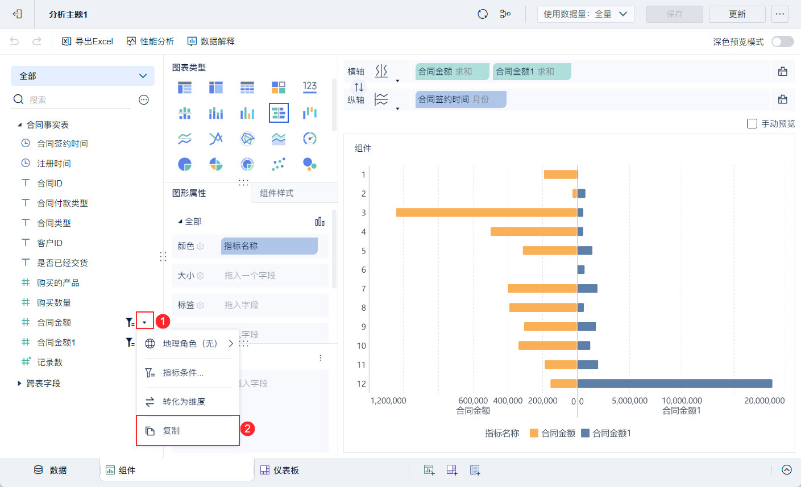The image size is (801, 487).
Task: Click the redo arrow in toolbar
Action: click(x=37, y=41)
